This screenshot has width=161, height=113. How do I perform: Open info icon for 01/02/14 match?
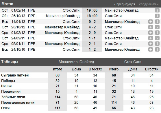(x=157, y=10)
